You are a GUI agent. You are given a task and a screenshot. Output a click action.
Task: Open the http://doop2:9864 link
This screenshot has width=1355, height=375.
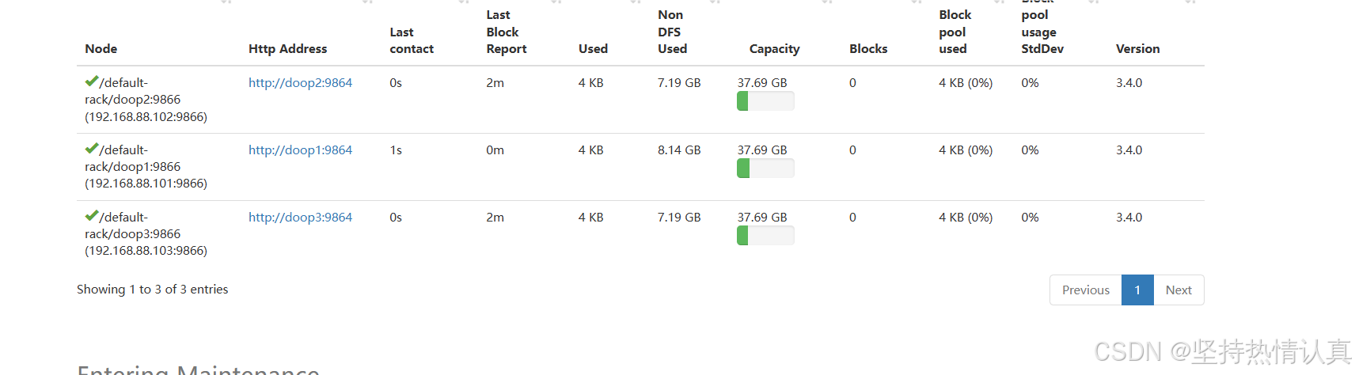(x=300, y=82)
